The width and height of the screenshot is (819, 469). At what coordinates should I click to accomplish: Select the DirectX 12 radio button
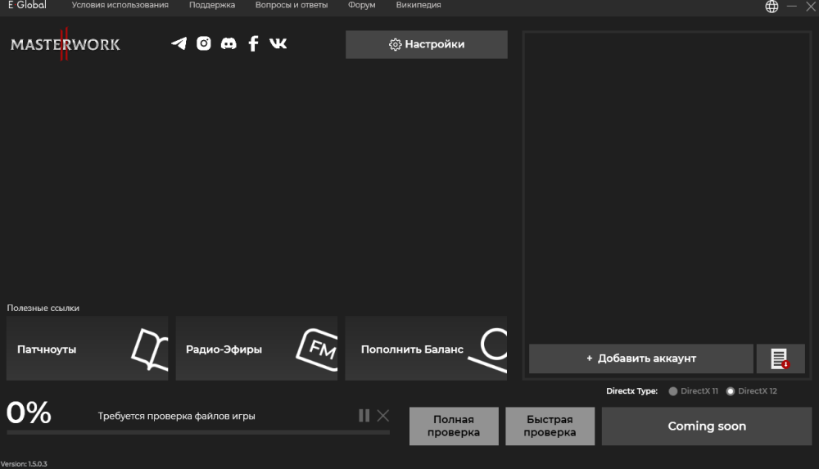tap(731, 391)
